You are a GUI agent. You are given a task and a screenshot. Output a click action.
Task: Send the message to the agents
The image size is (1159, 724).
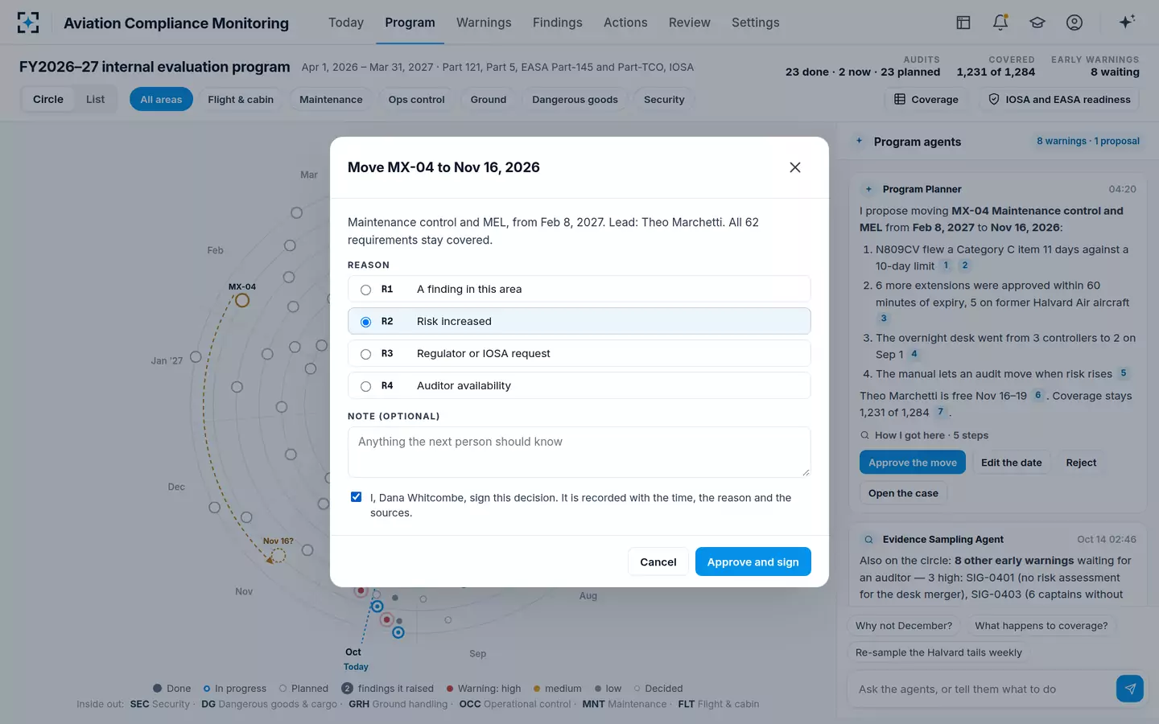(1130, 689)
